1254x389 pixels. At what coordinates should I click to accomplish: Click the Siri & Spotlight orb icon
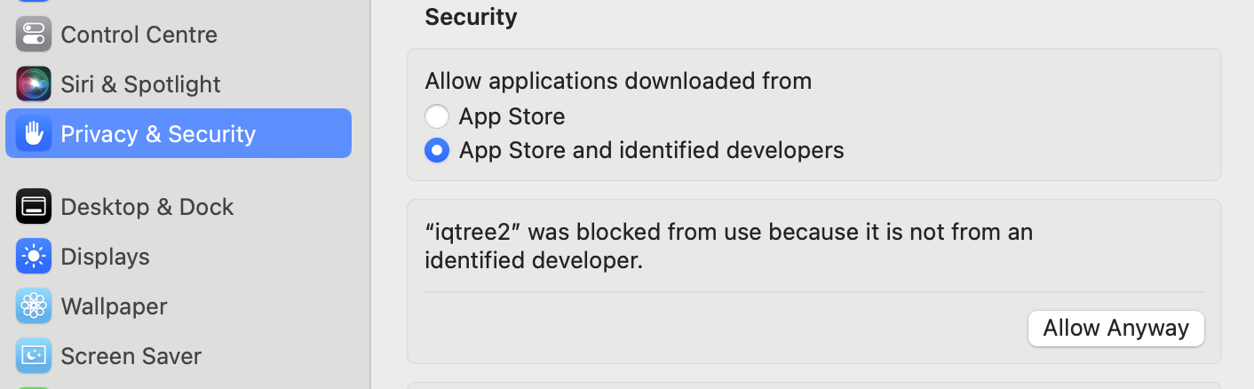(34, 83)
